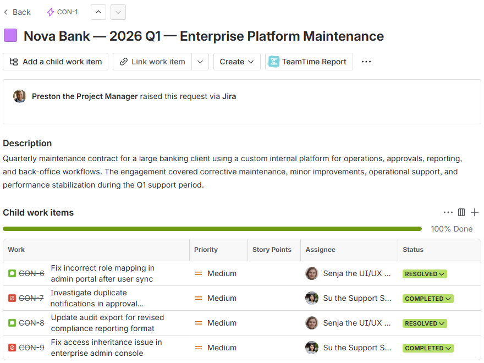Image resolution: width=484 pixels, height=363 pixels.
Task: Click the Link work item button
Action: click(152, 62)
